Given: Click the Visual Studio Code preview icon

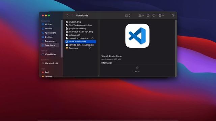Looking at the screenshot, I should (137, 36).
